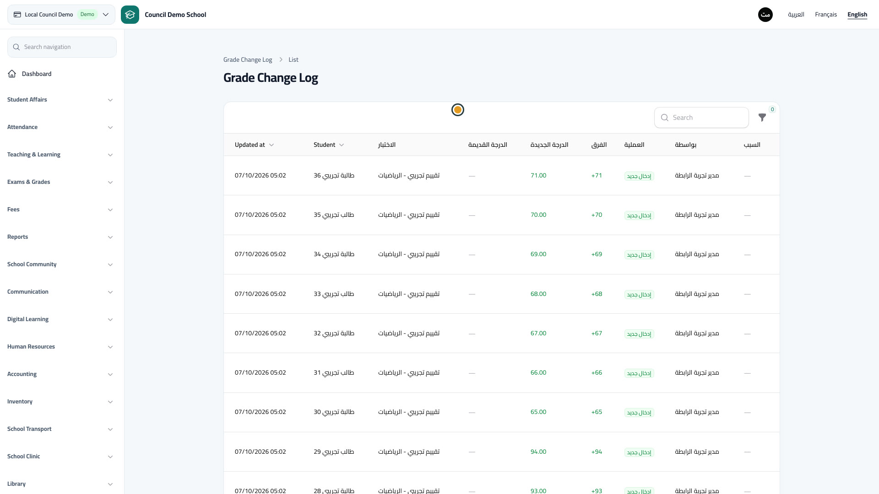Click student cell طالب تجريبي 31

334,373
